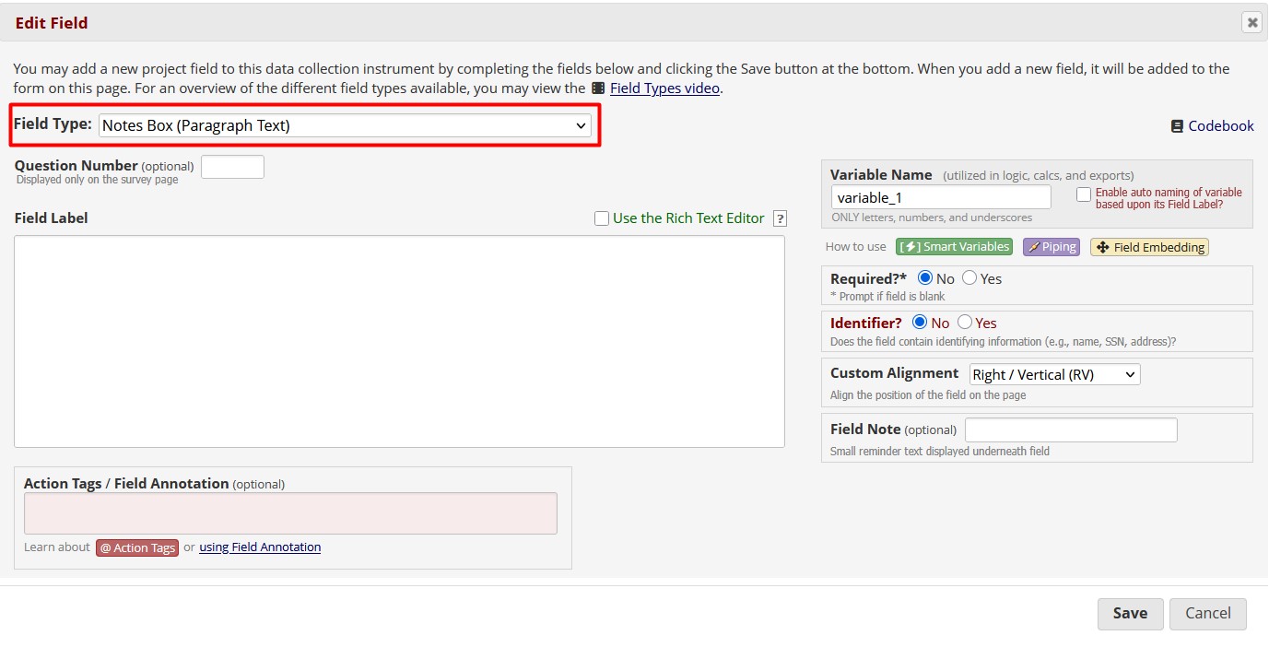Click into the Field Label text area
The width and height of the screenshot is (1269, 647).
(399, 341)
